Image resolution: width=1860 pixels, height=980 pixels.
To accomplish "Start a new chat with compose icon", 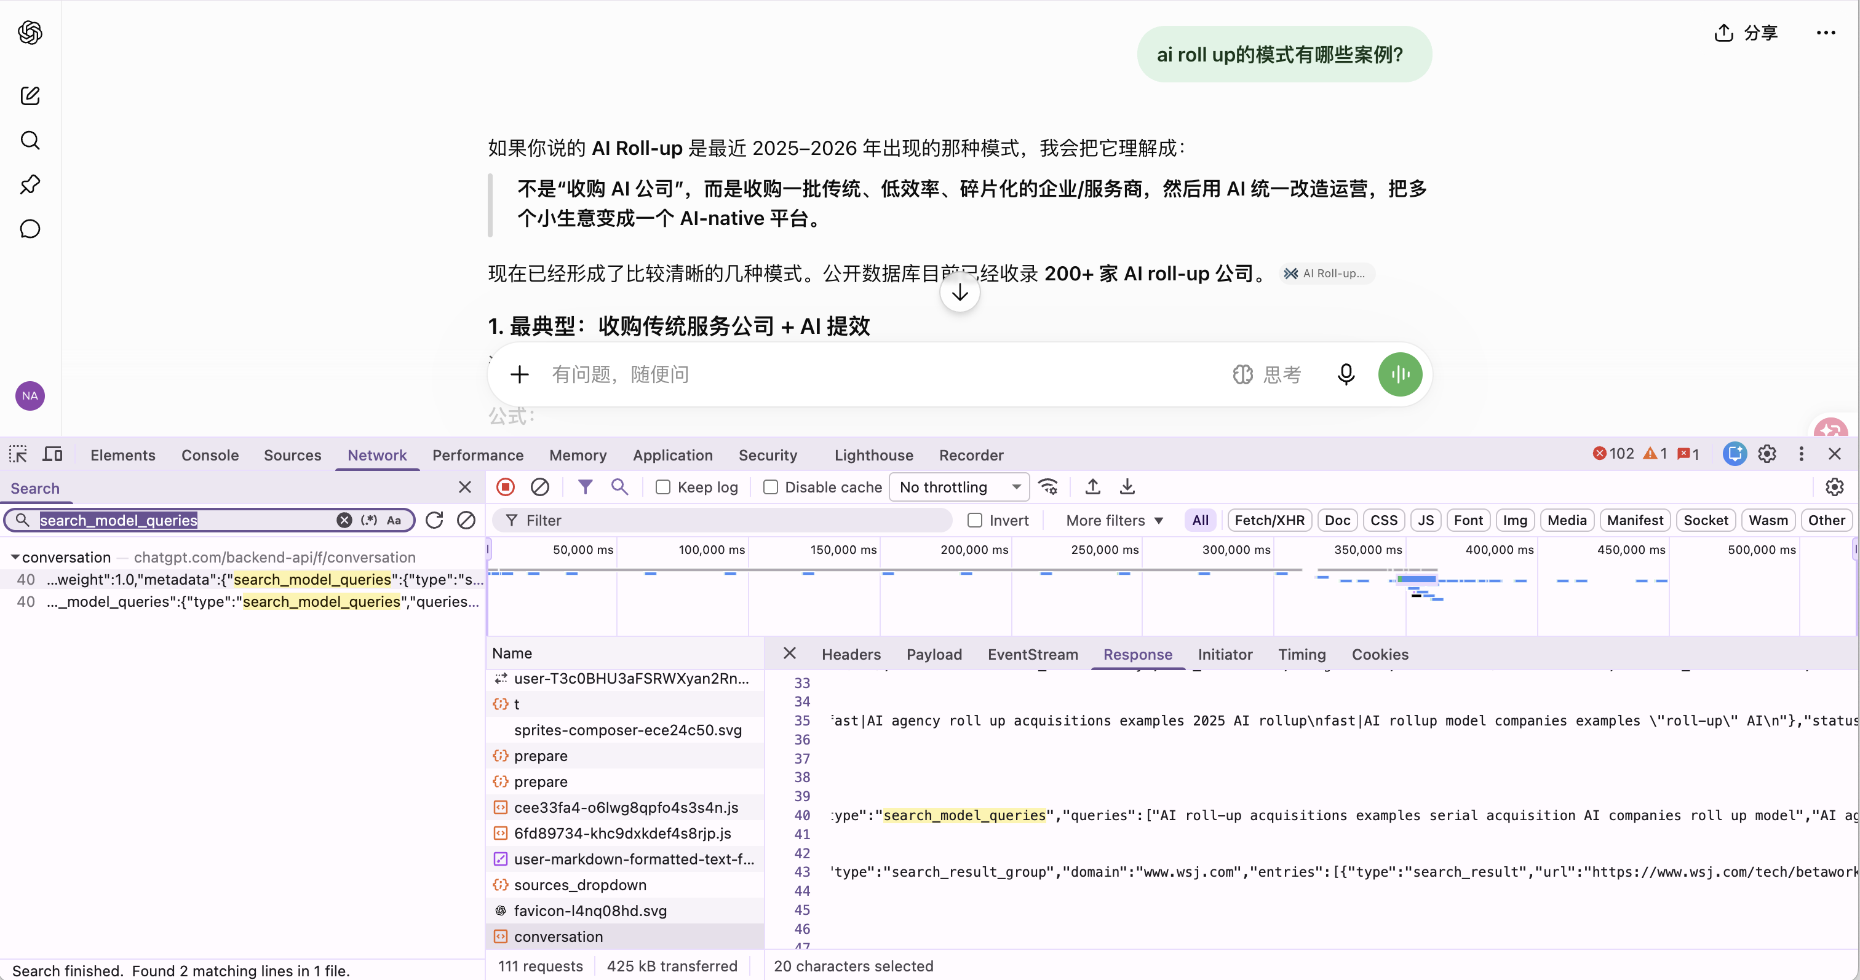I will (x=30, y=95).
